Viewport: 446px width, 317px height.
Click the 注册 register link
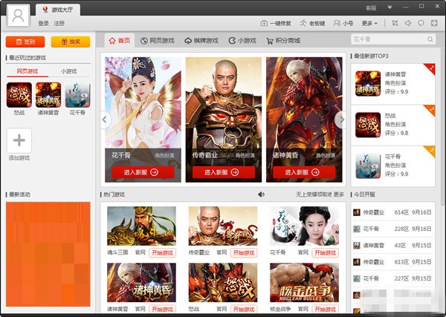[x=59, y=23]
